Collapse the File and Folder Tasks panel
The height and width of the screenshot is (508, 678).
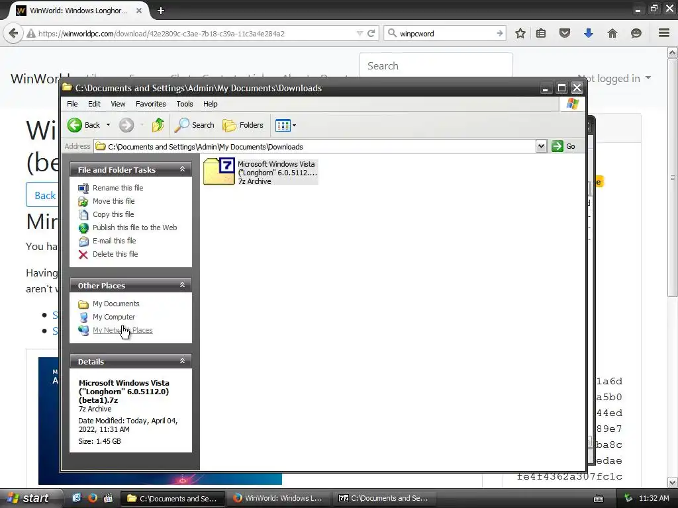pos(183,169)
